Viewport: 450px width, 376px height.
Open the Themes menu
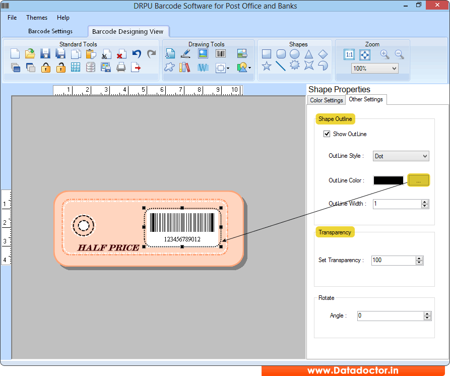coord(37,18)
